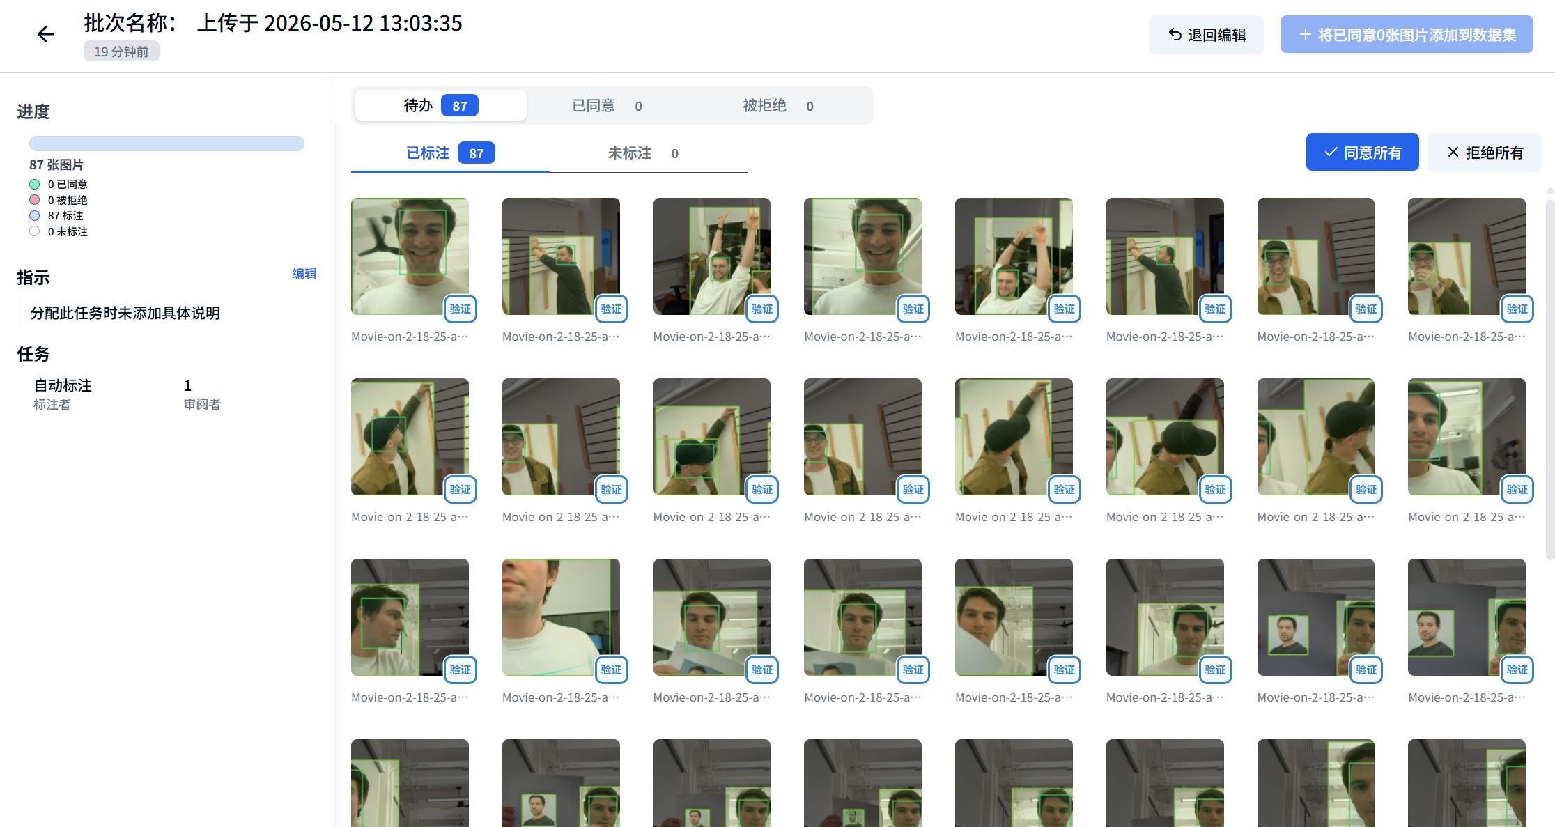This screenshot has height=827, width=1555.
Task: Verify second row, sixth image via 验证
Action: (1215, 489)
